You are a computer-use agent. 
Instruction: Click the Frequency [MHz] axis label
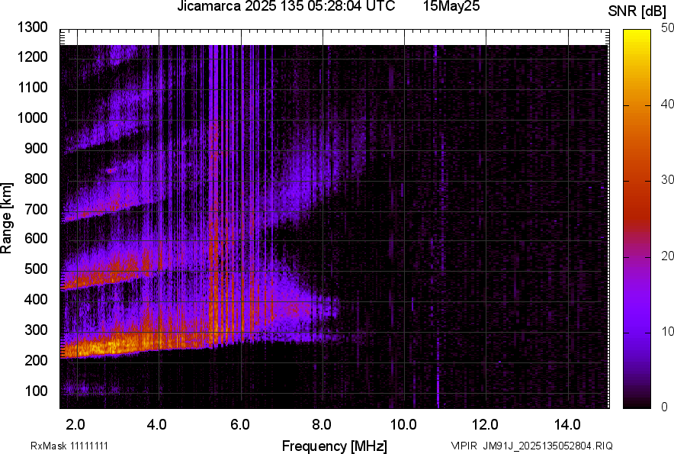click(x=334, y=445)
